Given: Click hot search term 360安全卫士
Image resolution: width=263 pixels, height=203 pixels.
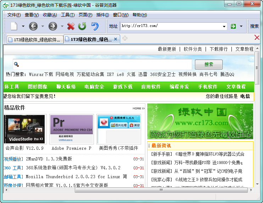Looking at the screenshot, I should [x=163, y=74].
